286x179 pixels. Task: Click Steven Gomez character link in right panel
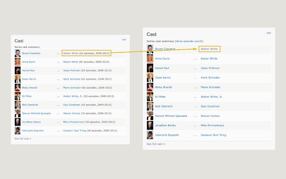point(210,116)
